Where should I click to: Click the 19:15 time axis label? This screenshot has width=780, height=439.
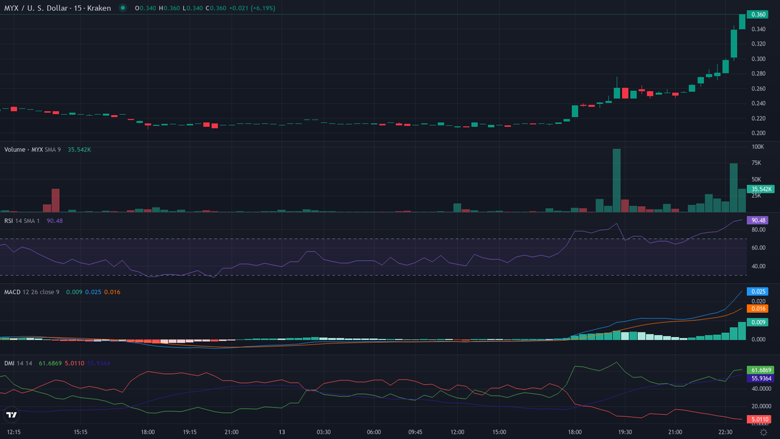[x=189, y=432]
